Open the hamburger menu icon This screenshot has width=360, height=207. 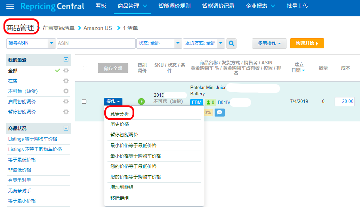pyautogui.click(x=10, y=6)
